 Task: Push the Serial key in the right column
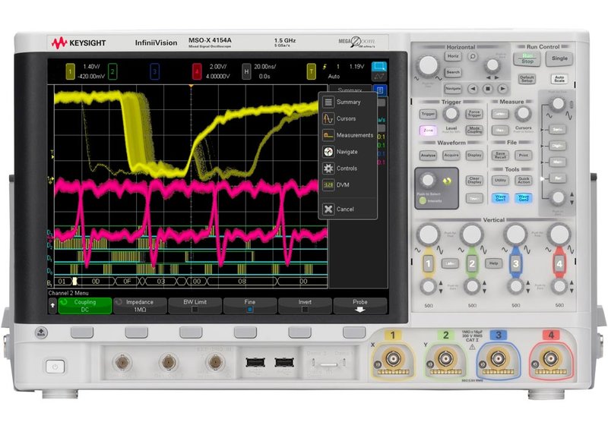click(557, 129)
